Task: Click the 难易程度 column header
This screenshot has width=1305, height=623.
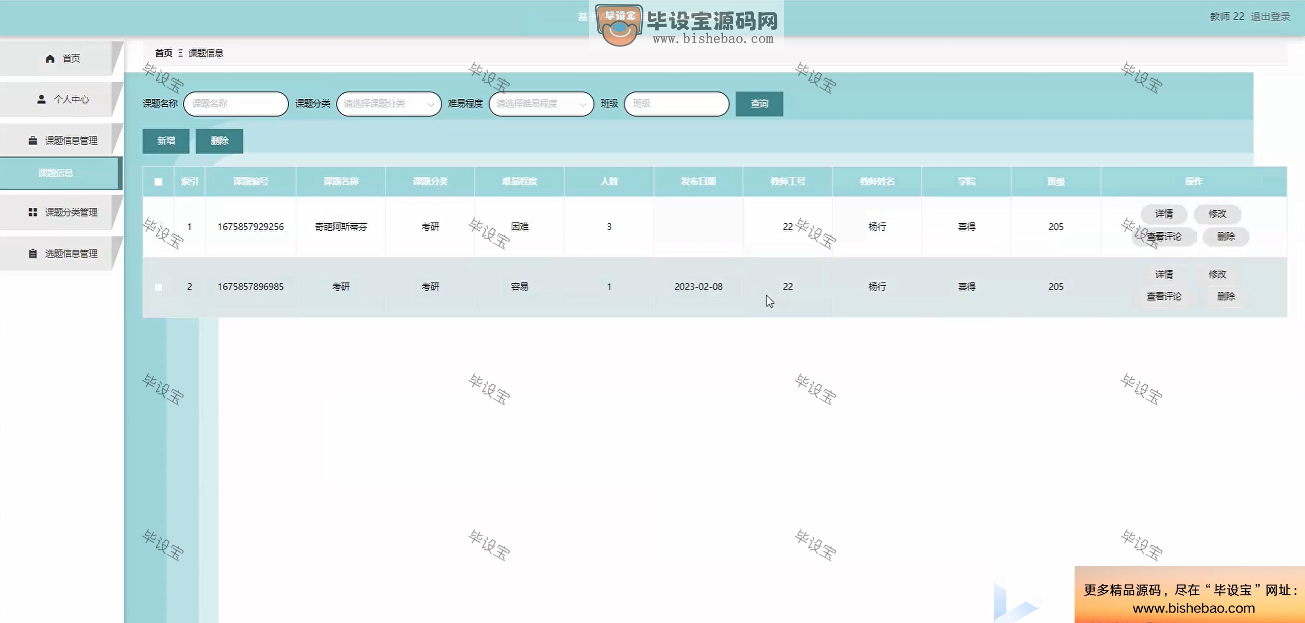Action: pos(519,181)
